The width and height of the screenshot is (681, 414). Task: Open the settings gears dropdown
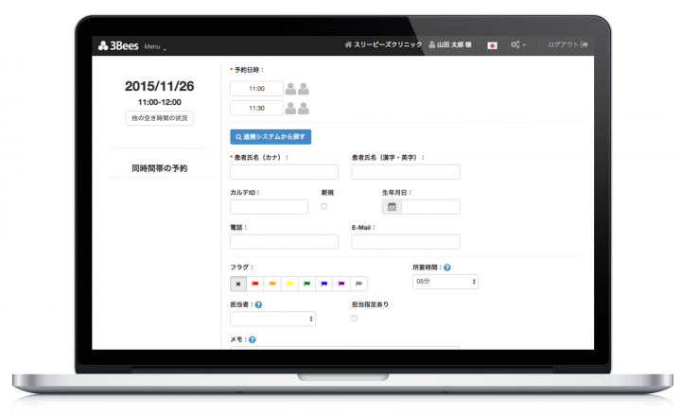518,44
